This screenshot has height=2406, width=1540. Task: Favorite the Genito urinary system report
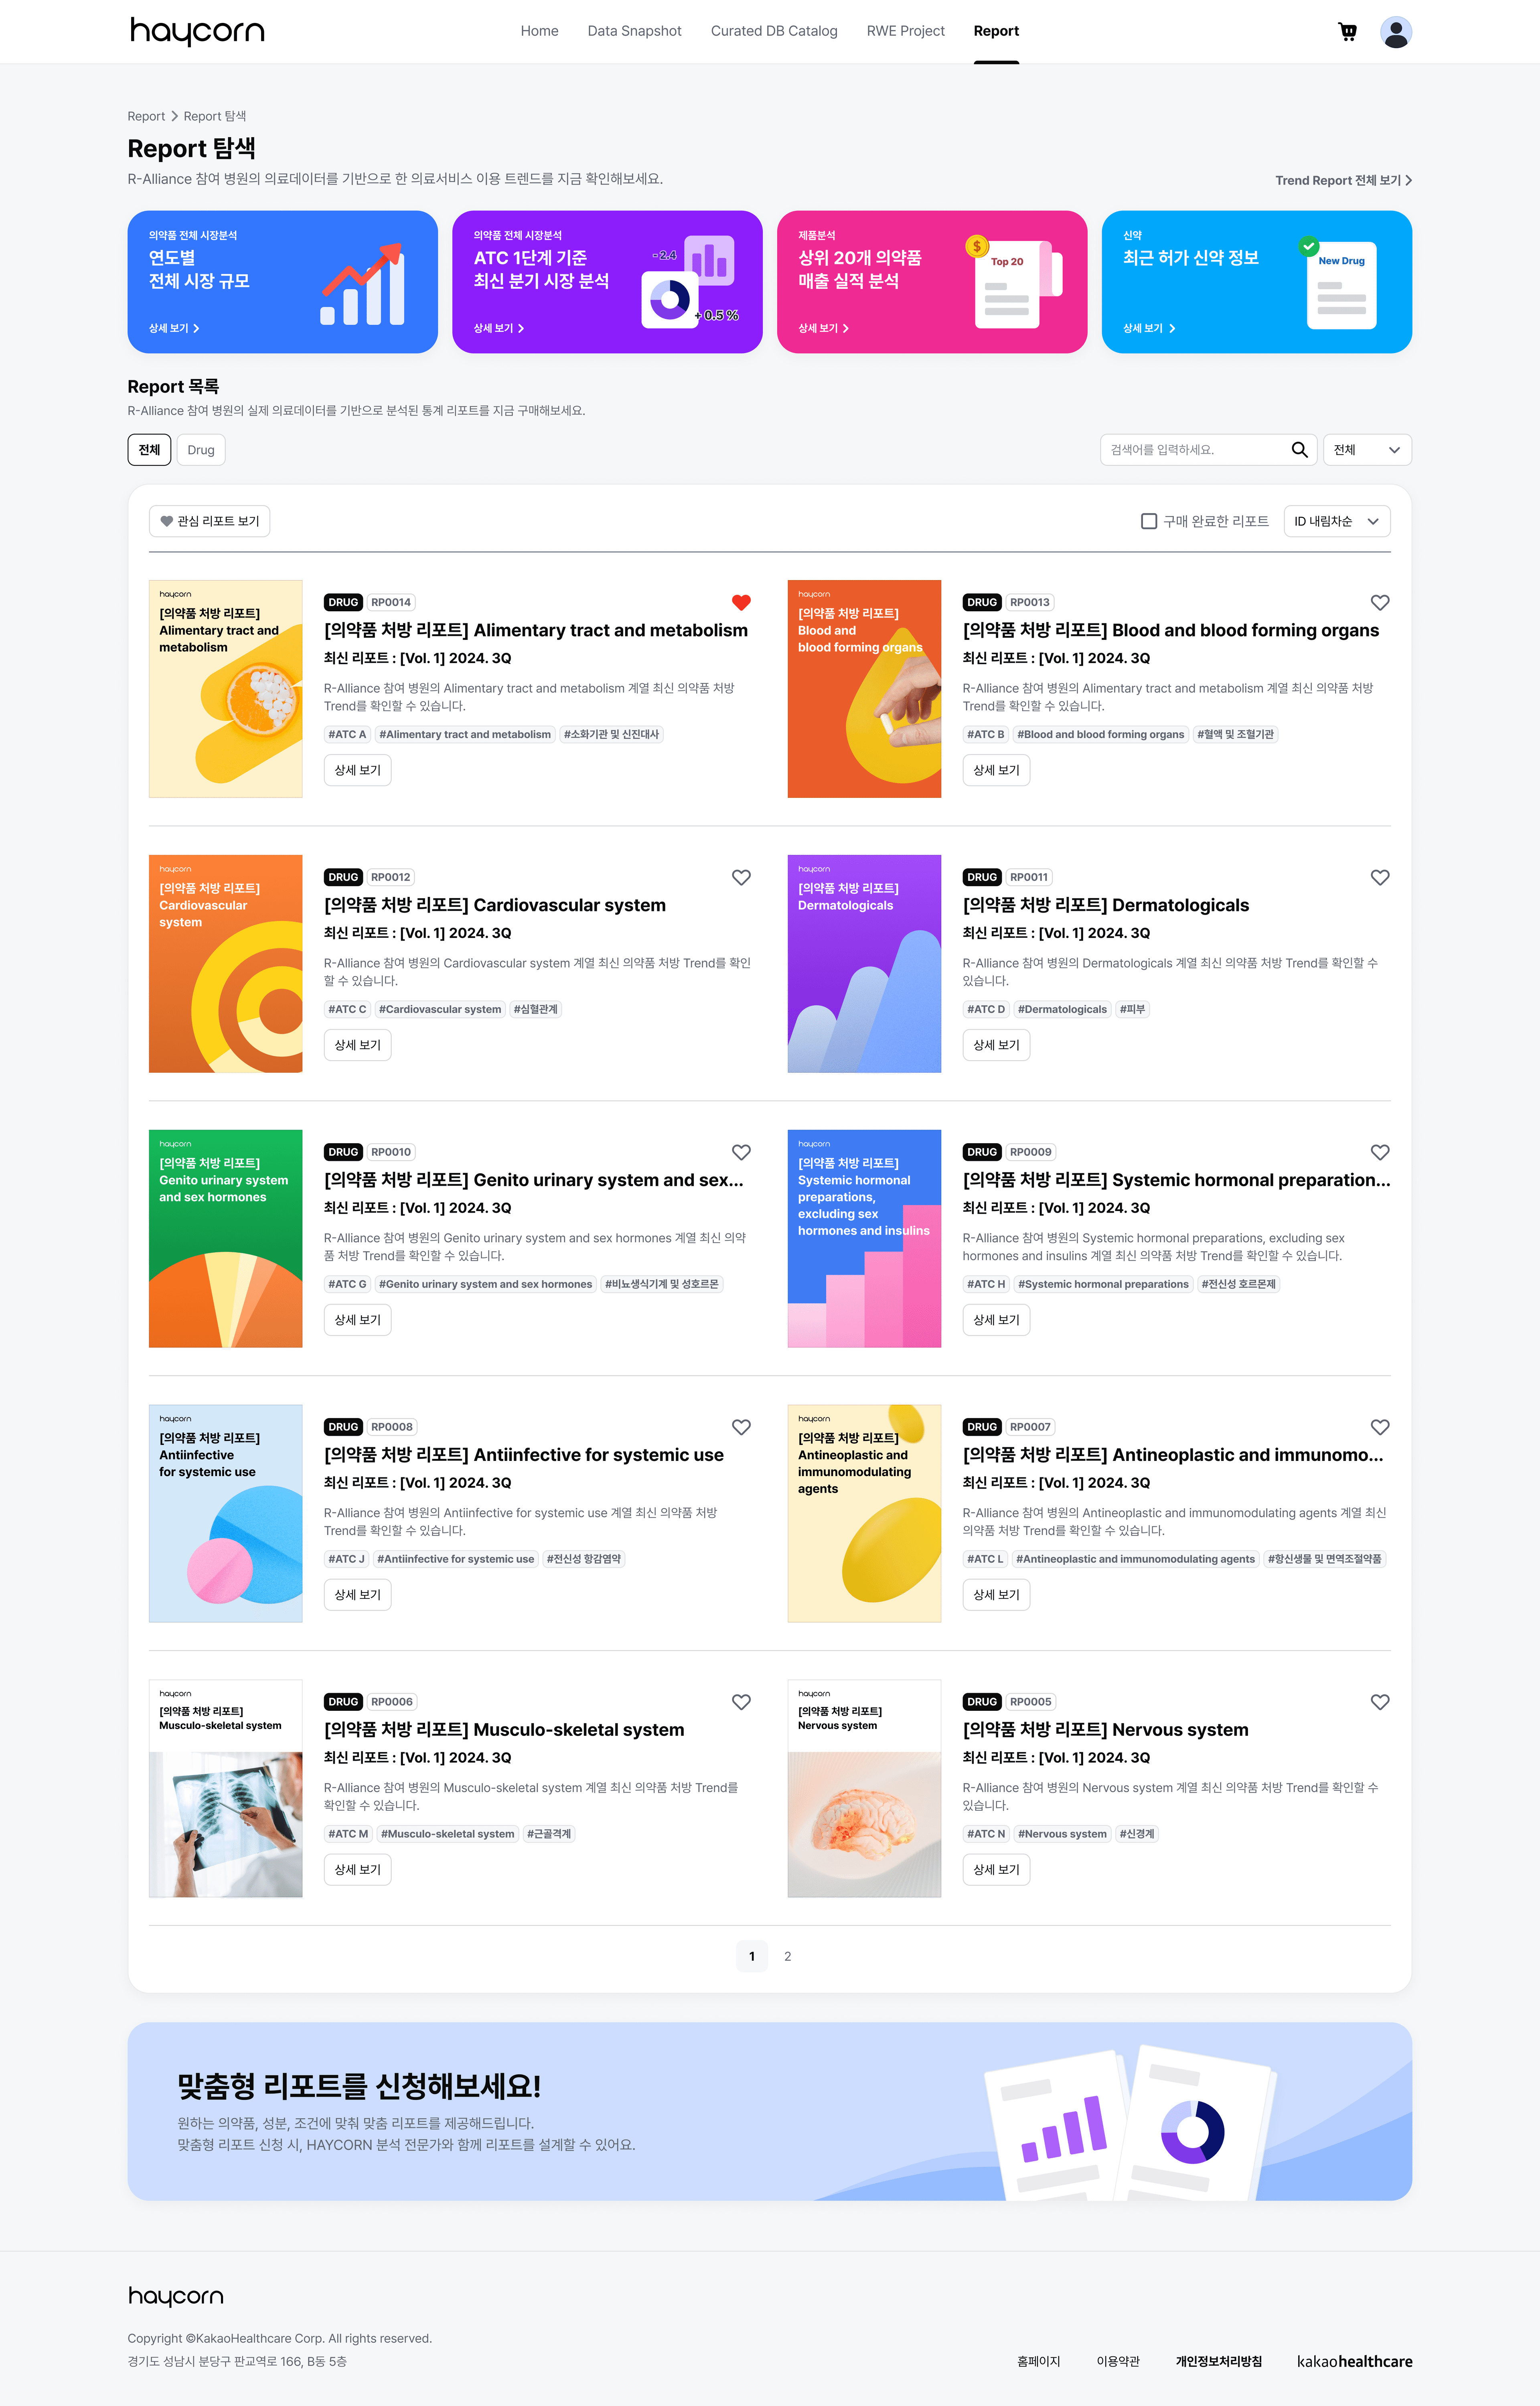(741, 1152)
